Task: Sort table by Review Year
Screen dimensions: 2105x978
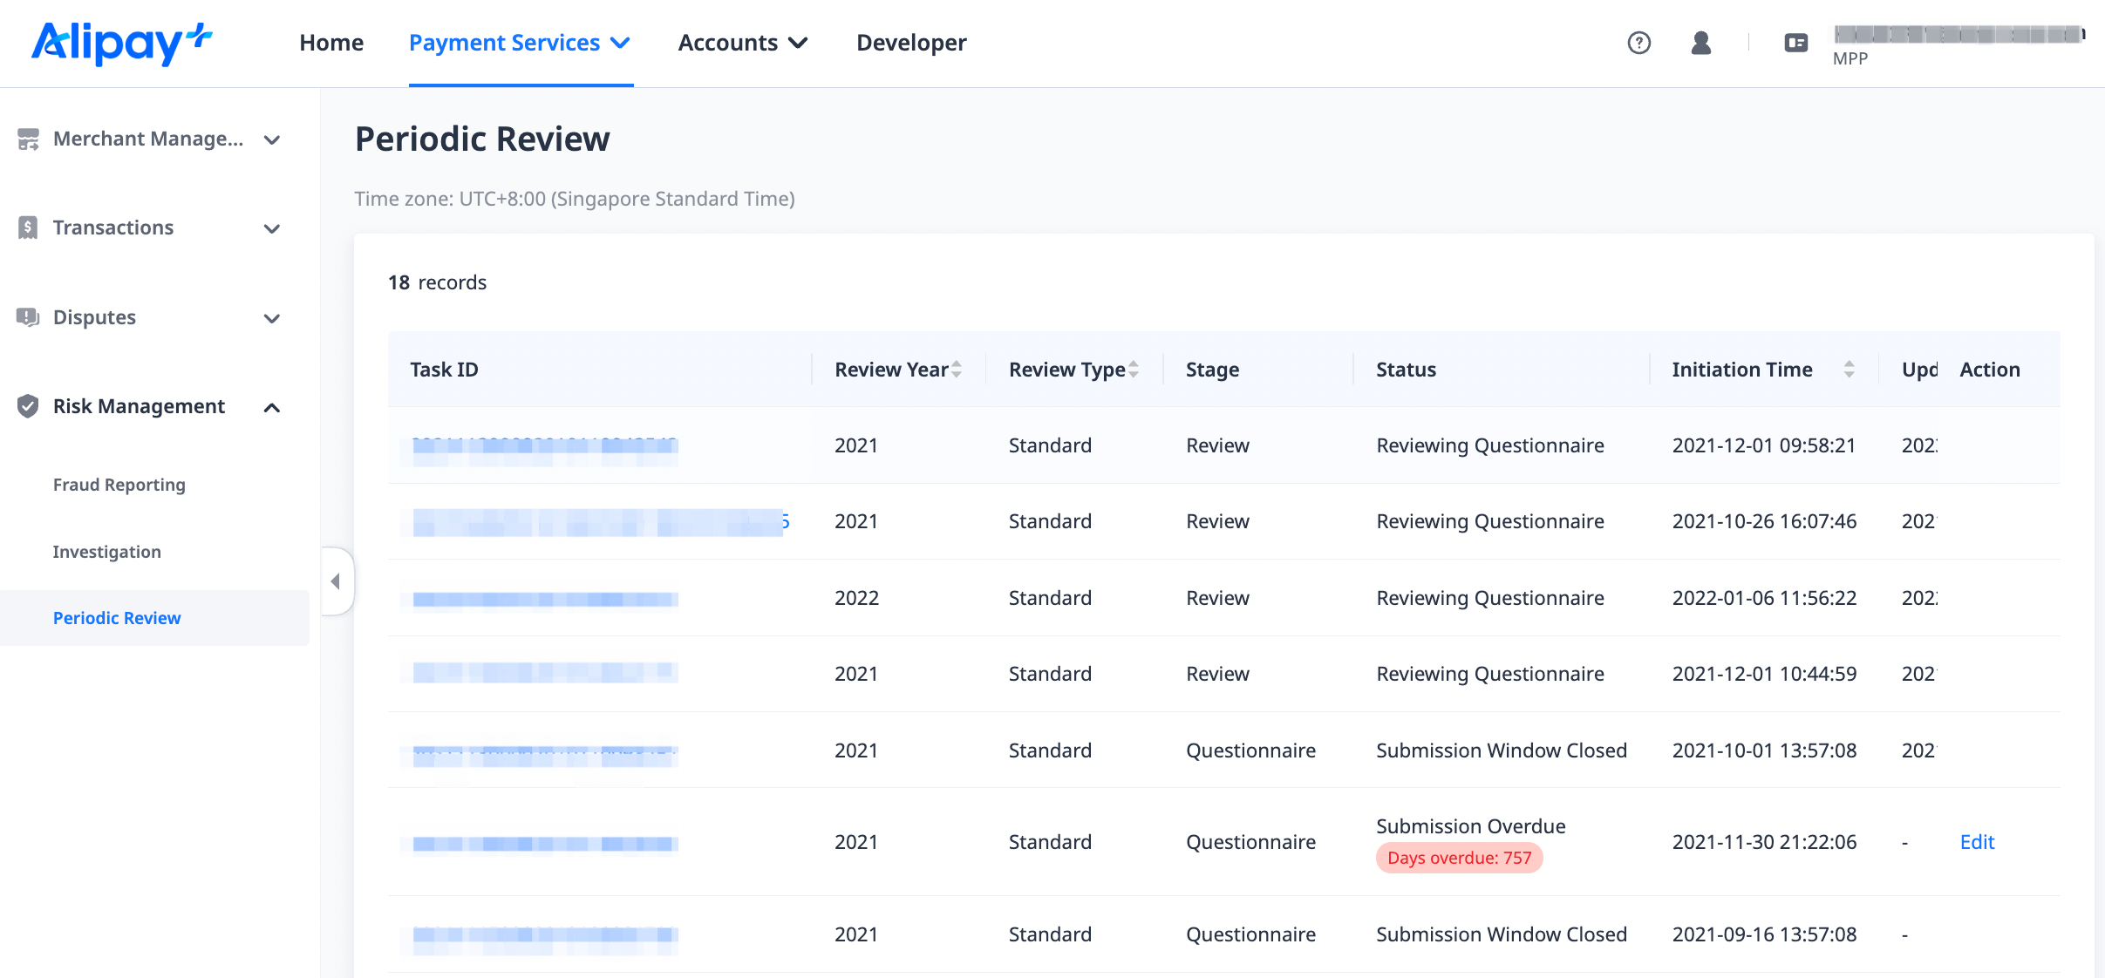Action: pos(957,370)
